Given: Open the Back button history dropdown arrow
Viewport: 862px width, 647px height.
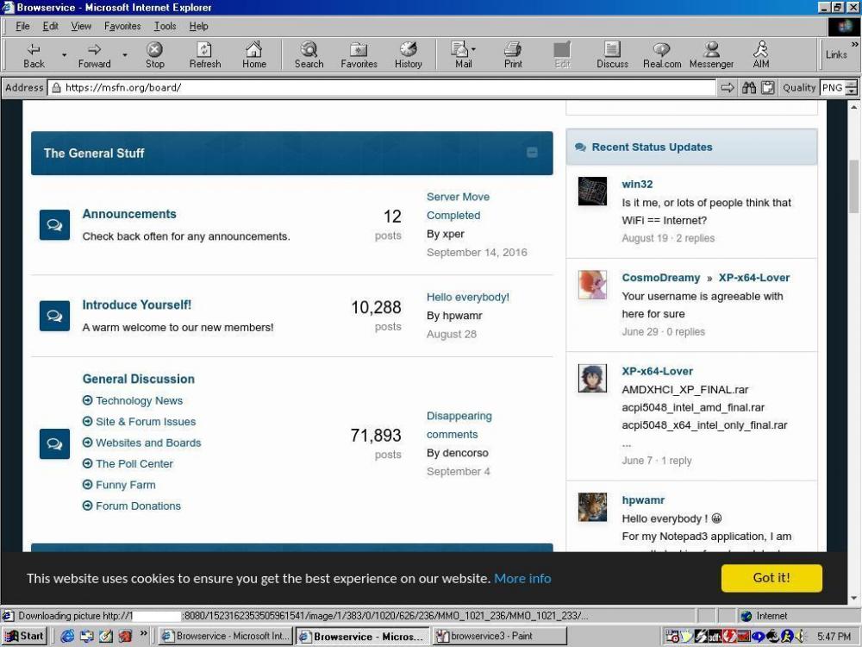Looking at the screenshot, I should pos(64,55).
